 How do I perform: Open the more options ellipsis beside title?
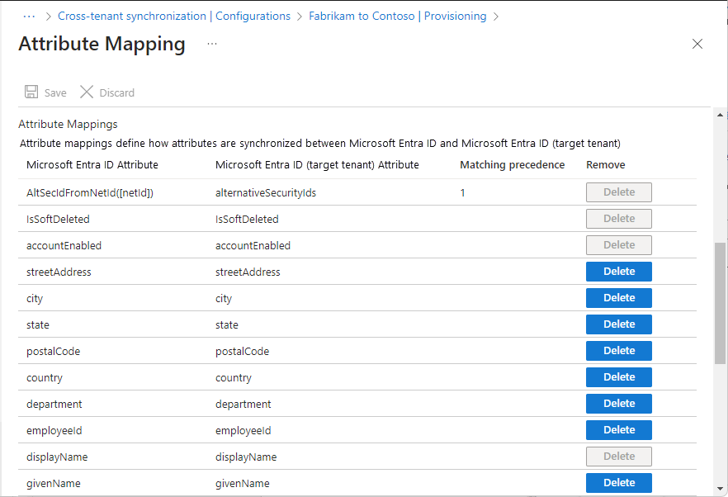(212, 44)
